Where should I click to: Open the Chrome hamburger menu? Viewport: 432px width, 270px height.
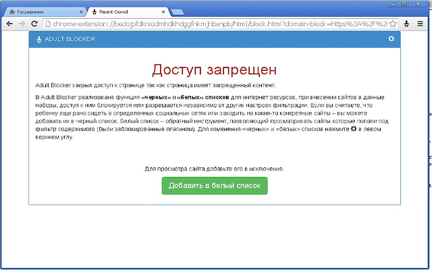[420, 24]
